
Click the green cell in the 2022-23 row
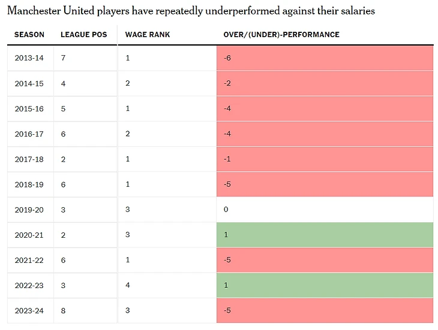(325, 286)
